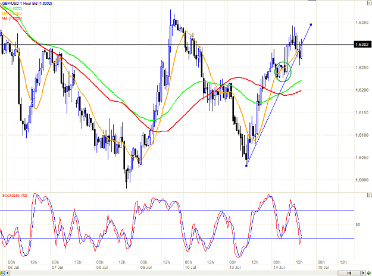The width and height of the screenshot is (372, 276).
Task: Click the 50 level label on Stochastic axis
Action: coord(358,224)
